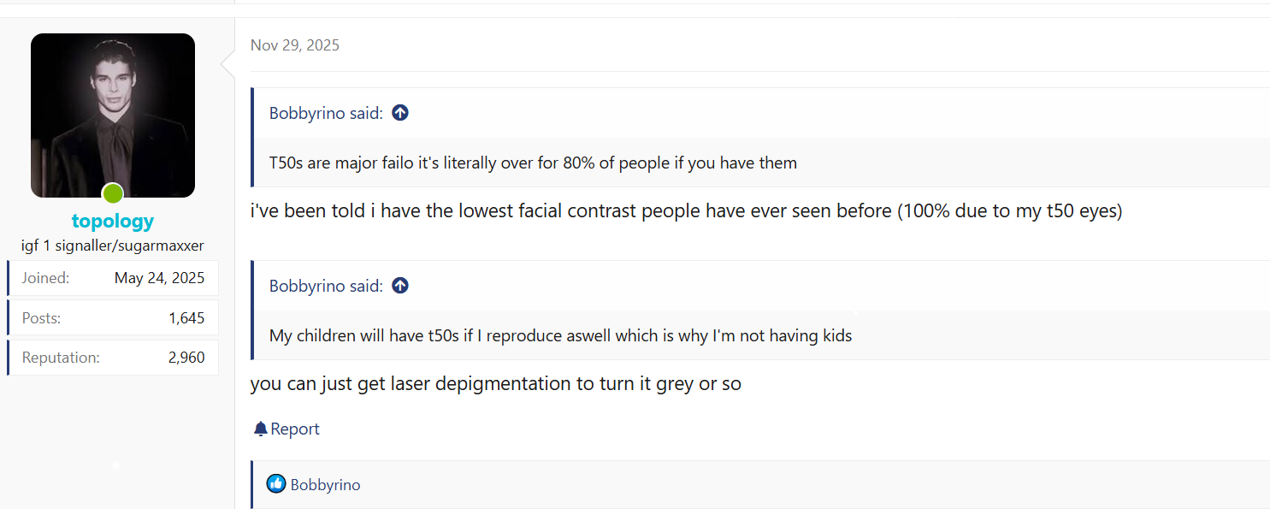Viewport: 1270px width, 509px height.
Task: Click the Nov 29, 2025 post date
Action: pos(295,45)
